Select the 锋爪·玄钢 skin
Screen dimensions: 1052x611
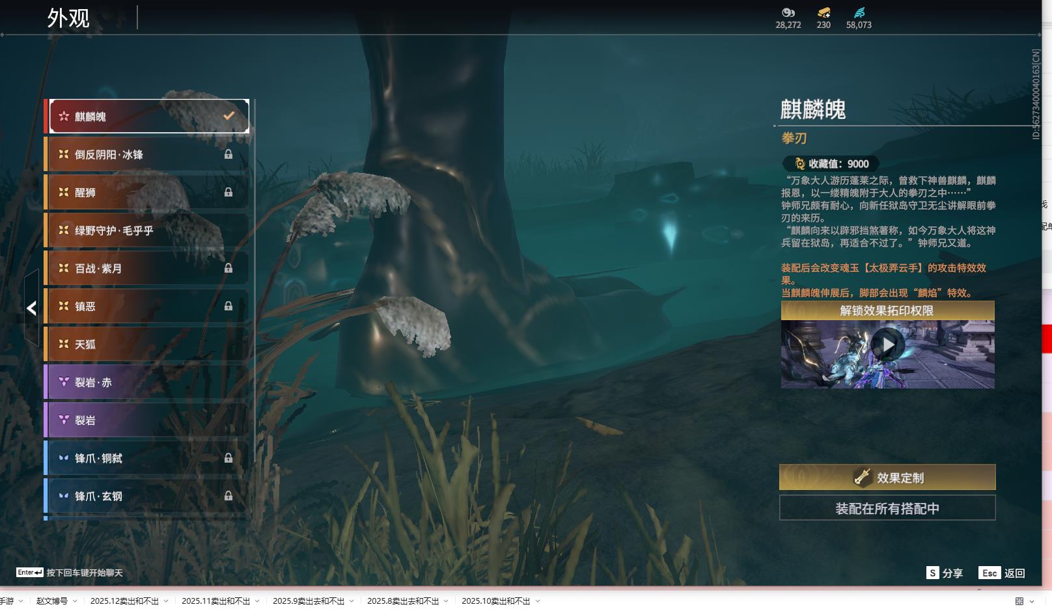tap(147, 496)
